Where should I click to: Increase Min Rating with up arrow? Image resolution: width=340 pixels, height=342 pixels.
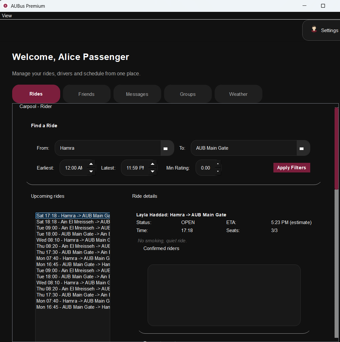pos(218,164)
